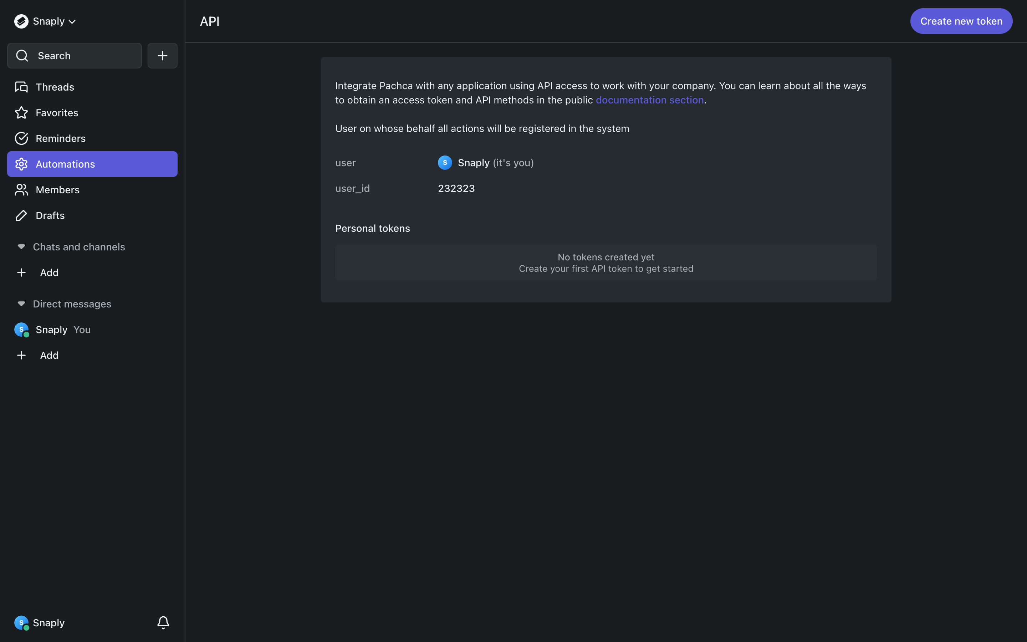Click the Snaply workspace logo icon

tap(21, 21)
